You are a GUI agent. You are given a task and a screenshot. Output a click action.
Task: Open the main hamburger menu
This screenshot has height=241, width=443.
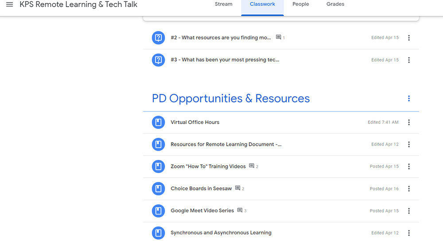[x=10, y=4]
